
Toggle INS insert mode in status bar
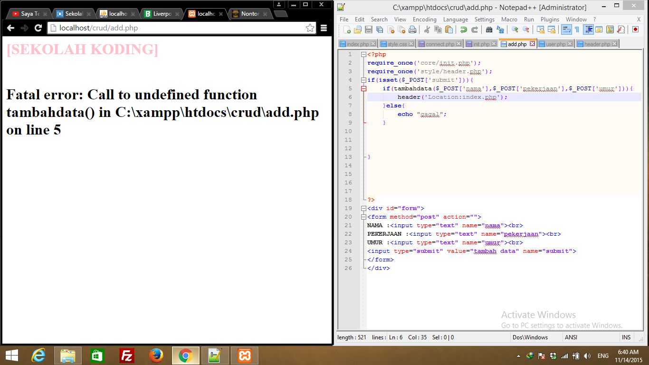pyautogui.click(x=626, y=337)
